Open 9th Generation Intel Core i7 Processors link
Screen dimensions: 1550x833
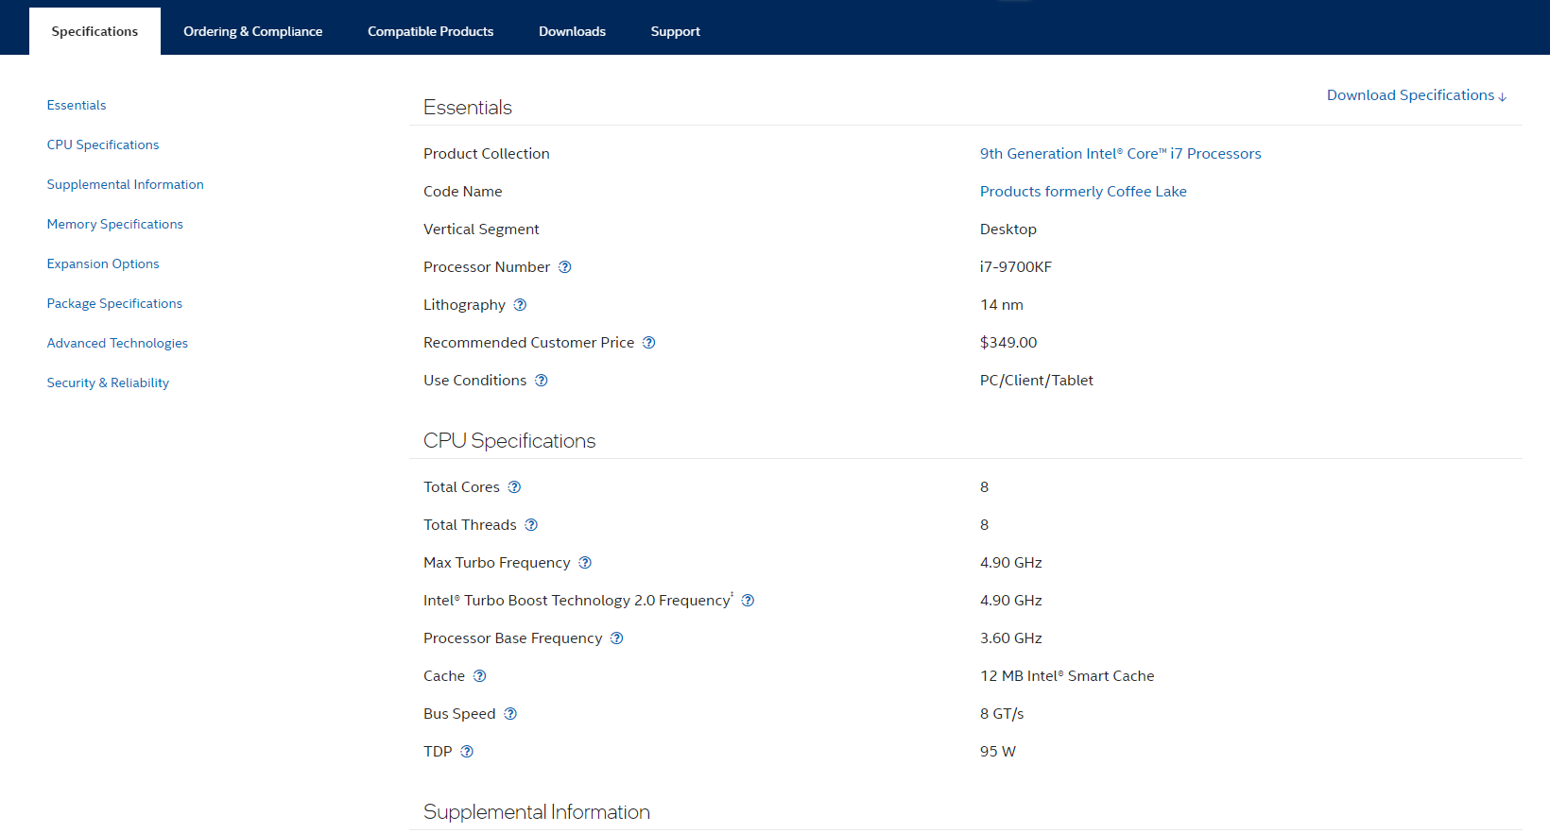click(x=1120, y=154)
